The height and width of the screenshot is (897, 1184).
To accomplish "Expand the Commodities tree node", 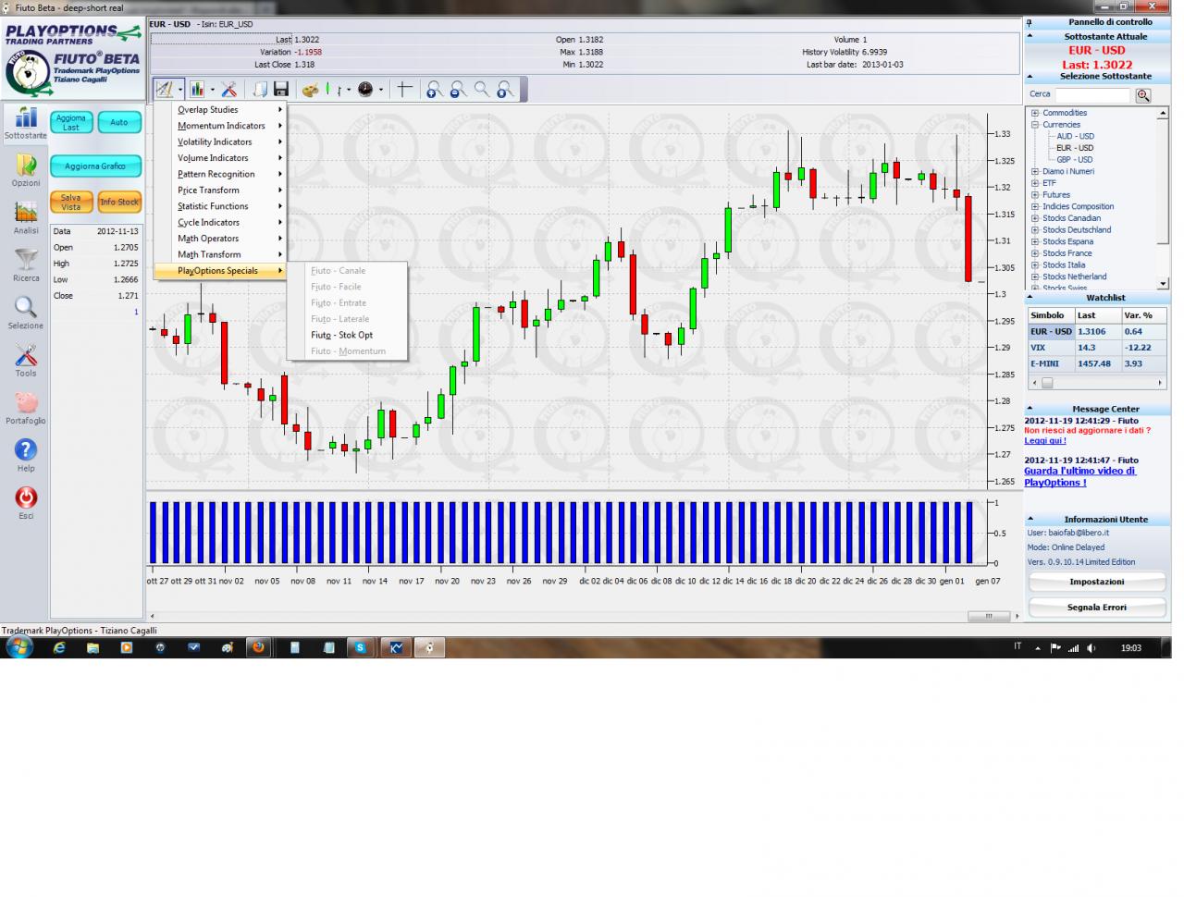I will tap(1035, 113).
